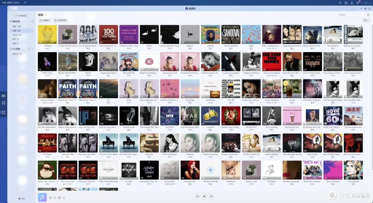This screenshot has height=203, width=373.
Task: Skip to the previous track
Action: [x=197, y=196]
